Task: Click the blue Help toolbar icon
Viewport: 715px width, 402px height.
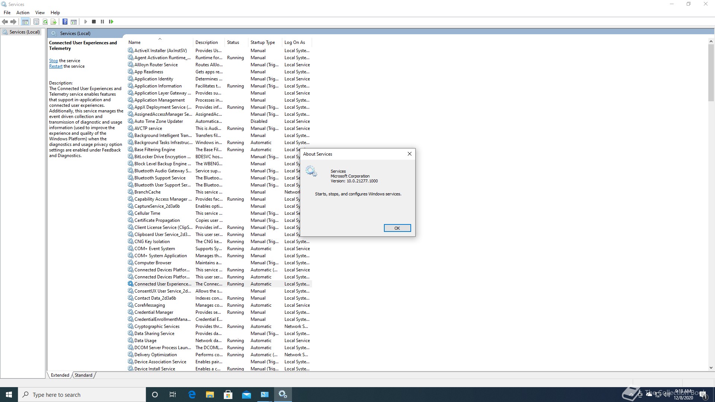Action: pyautogui.click(x=65, y=22)
